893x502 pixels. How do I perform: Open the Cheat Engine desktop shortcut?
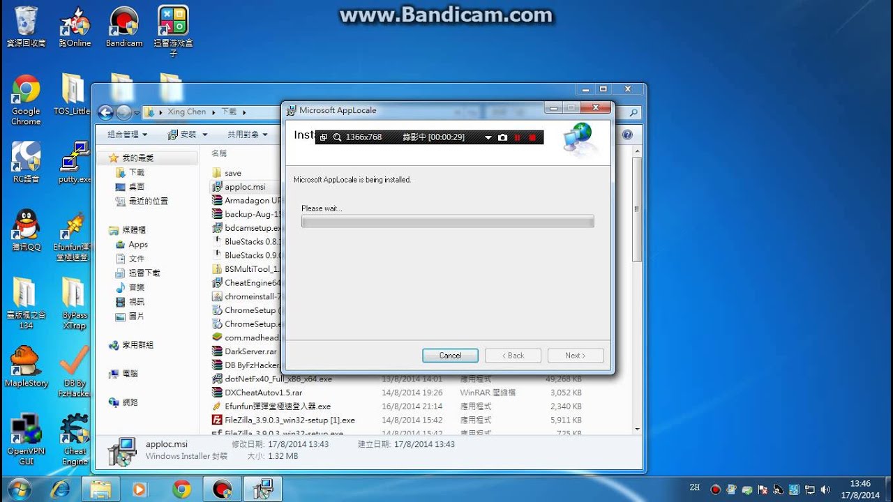click(x=75, y=439)
